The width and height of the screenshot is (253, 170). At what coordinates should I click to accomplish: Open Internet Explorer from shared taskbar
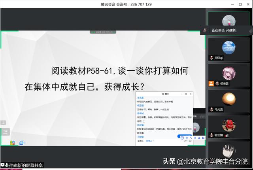(x=21, y=143)
